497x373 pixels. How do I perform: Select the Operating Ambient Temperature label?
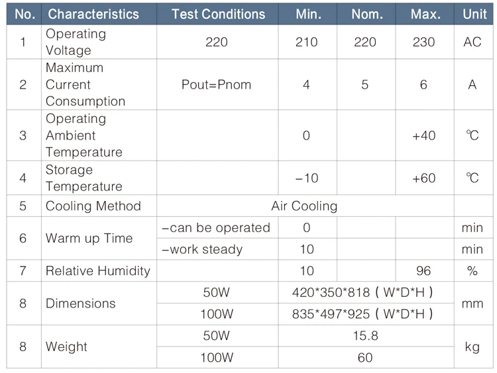coord(83,136)
